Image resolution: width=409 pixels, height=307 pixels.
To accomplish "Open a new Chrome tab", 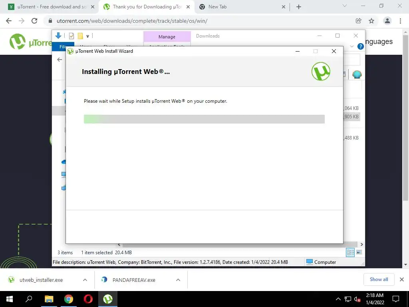I will (299, 7).
